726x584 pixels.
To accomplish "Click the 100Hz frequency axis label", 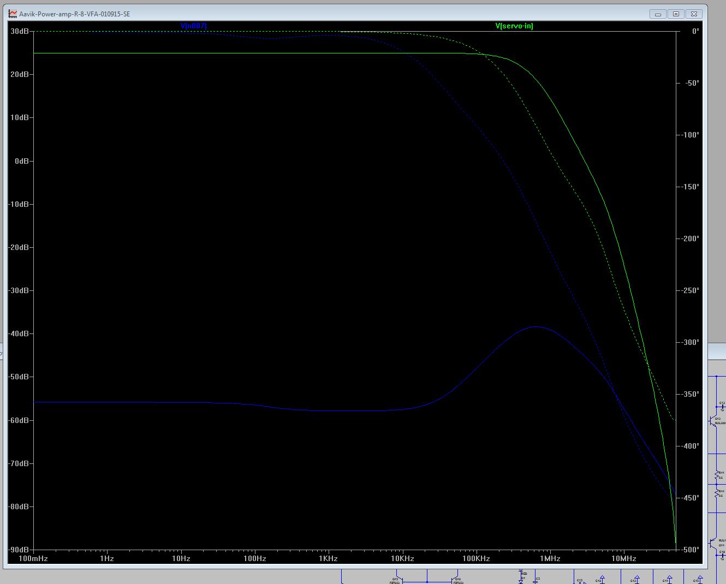I will 254,558.
